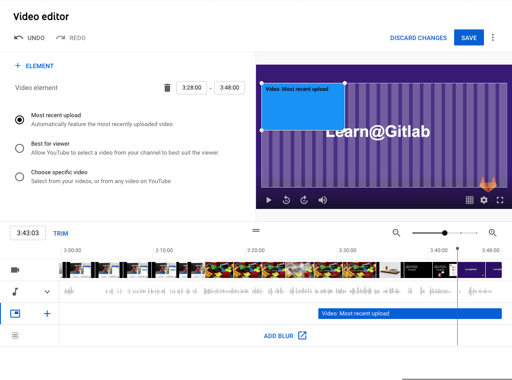Image resolution: width=512 pixels, height=380 pixels.
Task: Mute the preview player volume
Action: point(323,200)
